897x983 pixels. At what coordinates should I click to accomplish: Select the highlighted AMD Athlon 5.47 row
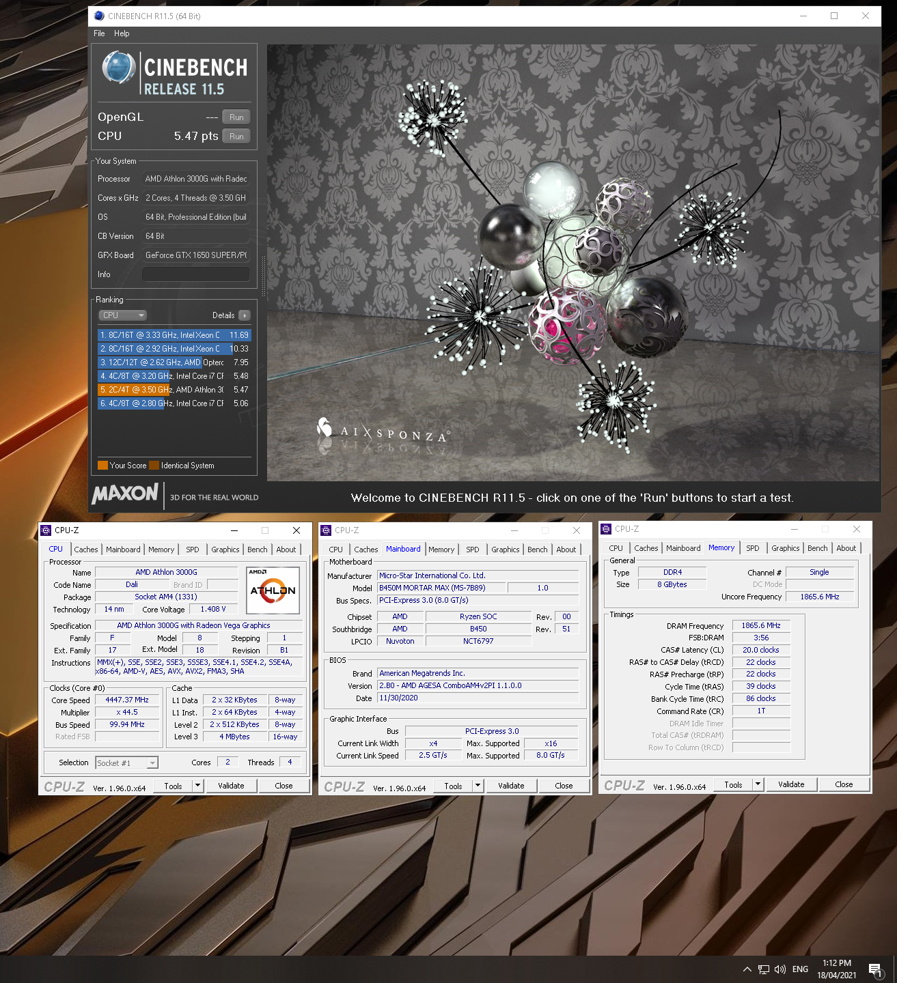(174, 390)
